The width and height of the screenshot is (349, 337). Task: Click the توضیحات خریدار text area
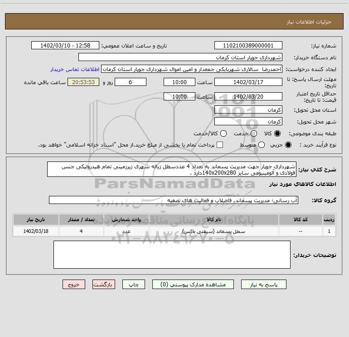(172, 255)
